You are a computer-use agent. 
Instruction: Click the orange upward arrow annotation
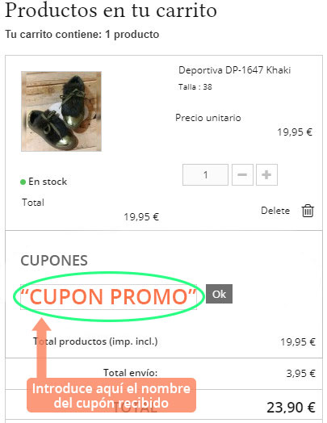point(41,348)
